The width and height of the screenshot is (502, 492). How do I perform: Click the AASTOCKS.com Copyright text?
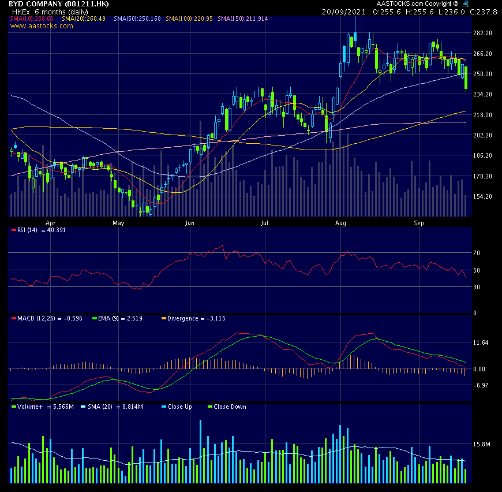[418, 4]
